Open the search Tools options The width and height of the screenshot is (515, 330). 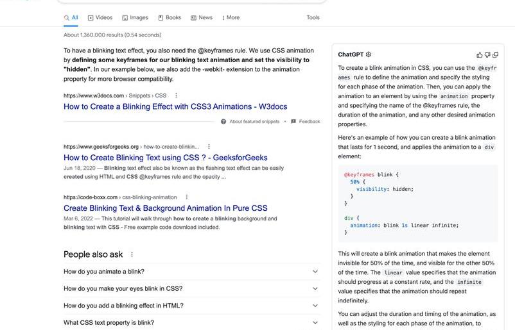tap(313, 18)
